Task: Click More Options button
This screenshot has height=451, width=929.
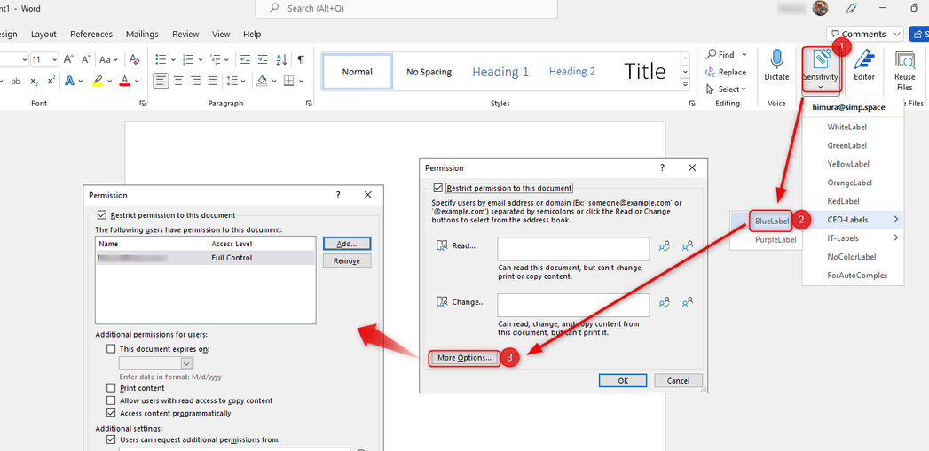Action: [465, 357]
